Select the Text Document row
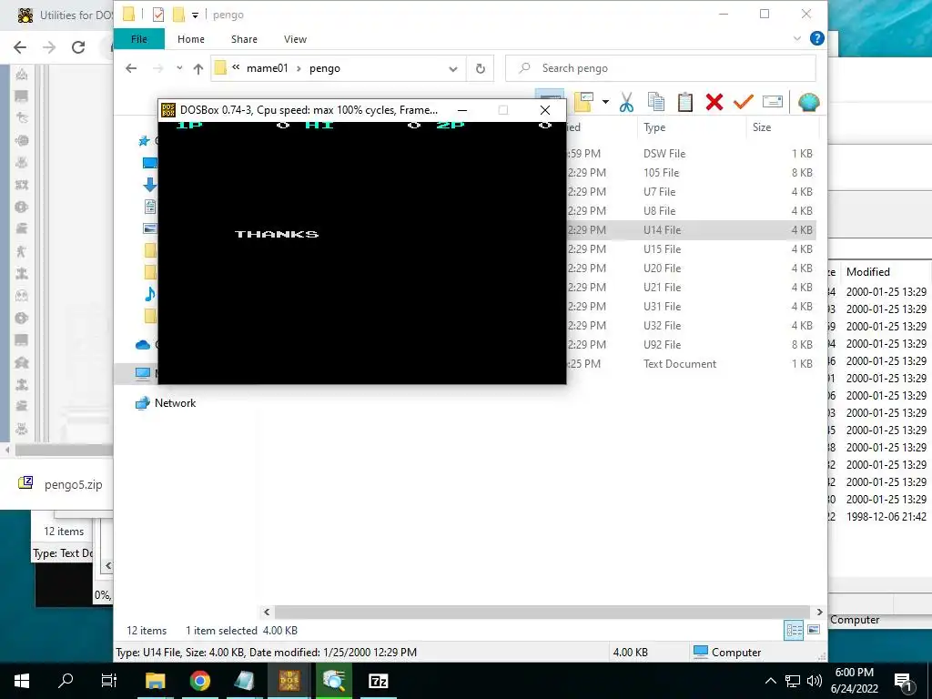This screenshot has width=932, height=699. coord(690,364)
